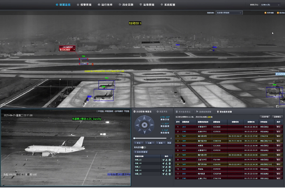Open the 视频切换 dropdown
Image resolution: width=285 pixels, height=188 pixels.
click(x=229, y=13)
